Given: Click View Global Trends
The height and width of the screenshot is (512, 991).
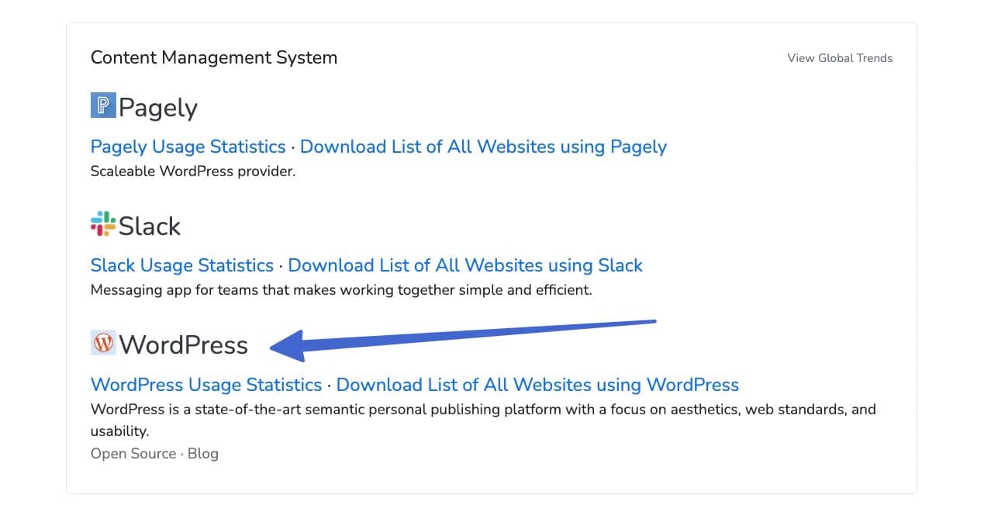Looking at the screenshot, I should [839, 57].
